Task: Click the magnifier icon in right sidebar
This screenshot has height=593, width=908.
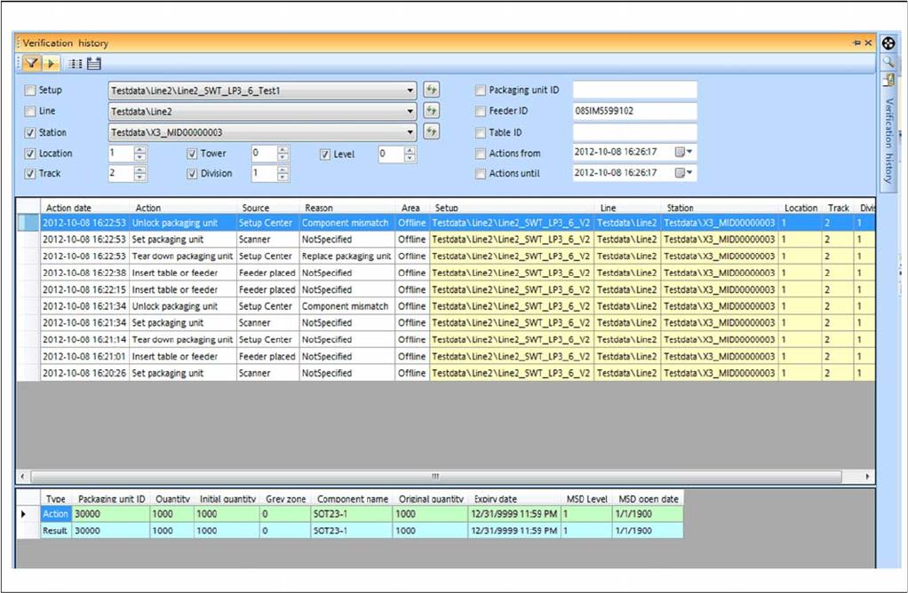Action: 888,62
